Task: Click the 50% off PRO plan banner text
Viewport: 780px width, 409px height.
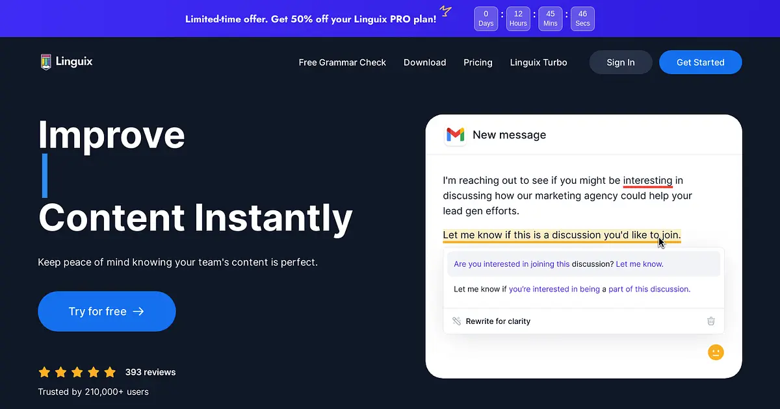Action: coord(311,19)
